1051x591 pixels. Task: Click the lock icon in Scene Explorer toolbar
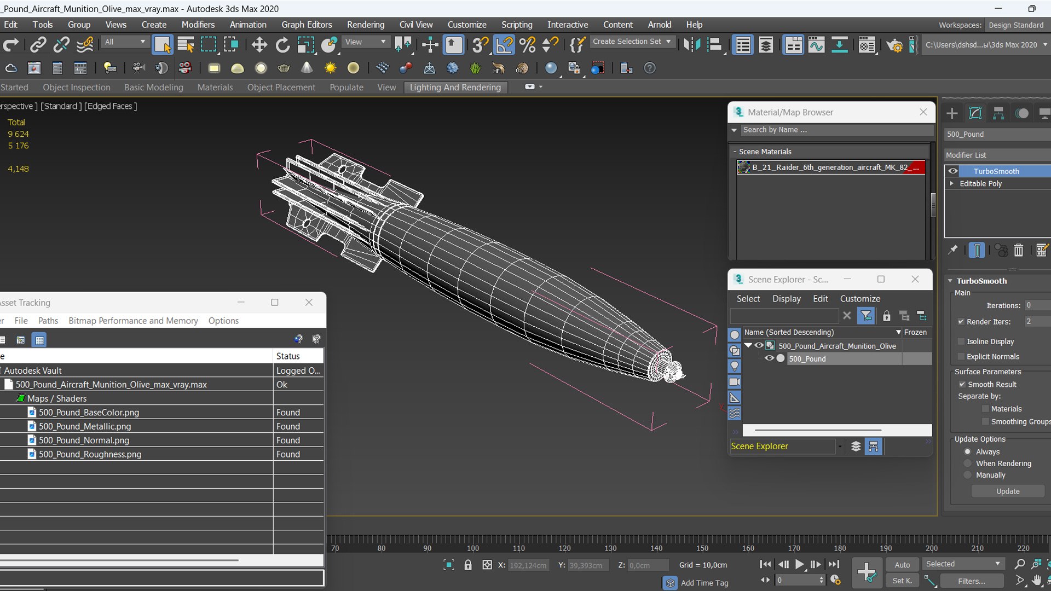click(887, 316)
